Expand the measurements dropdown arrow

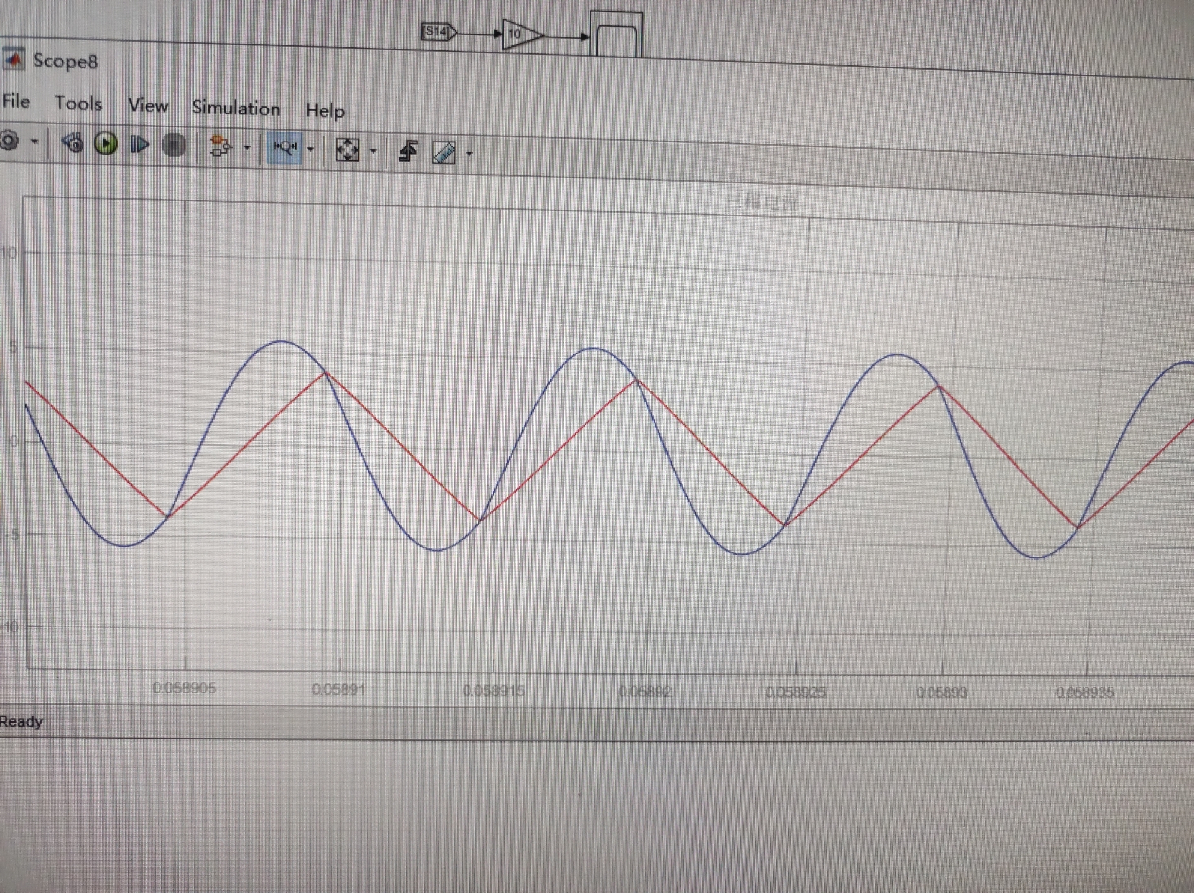[470, 153]
